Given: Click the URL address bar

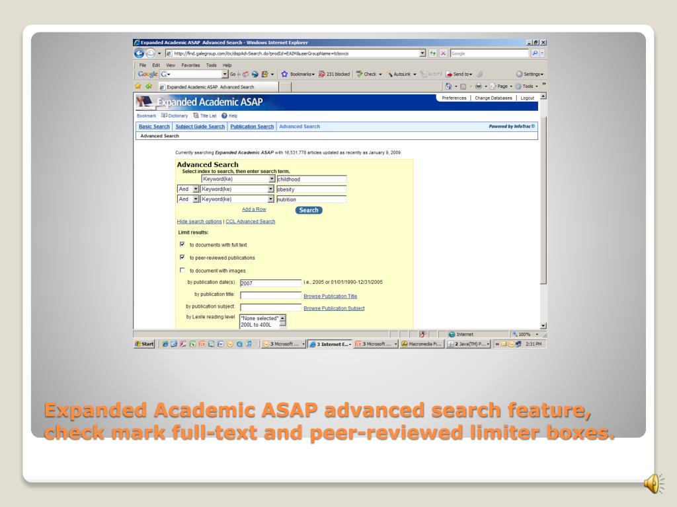Looking at the screenshot, I should tap(292, 53).
